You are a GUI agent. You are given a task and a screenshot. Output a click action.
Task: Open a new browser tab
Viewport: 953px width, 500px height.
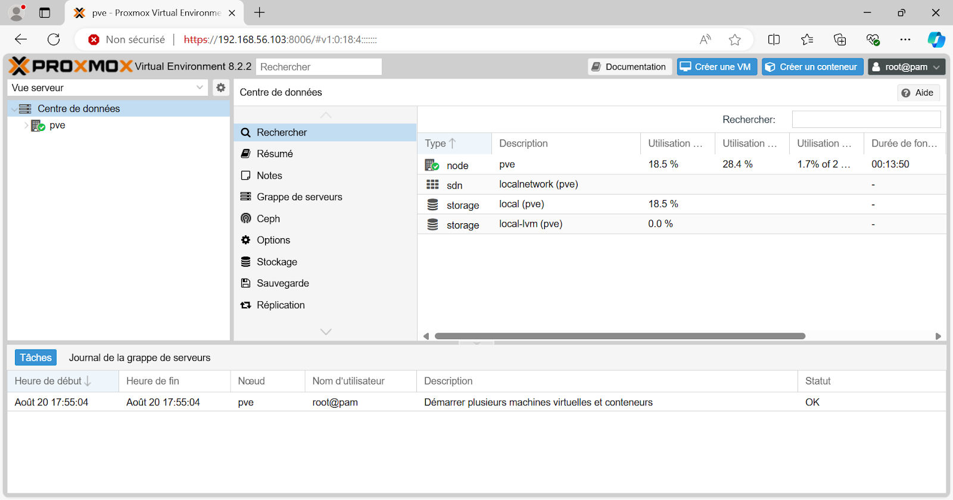(x=259, y=12)
